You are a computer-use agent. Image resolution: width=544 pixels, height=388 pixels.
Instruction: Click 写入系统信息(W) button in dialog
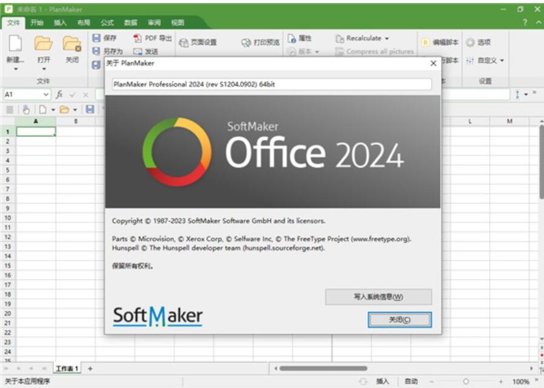(x=378, y=297)
